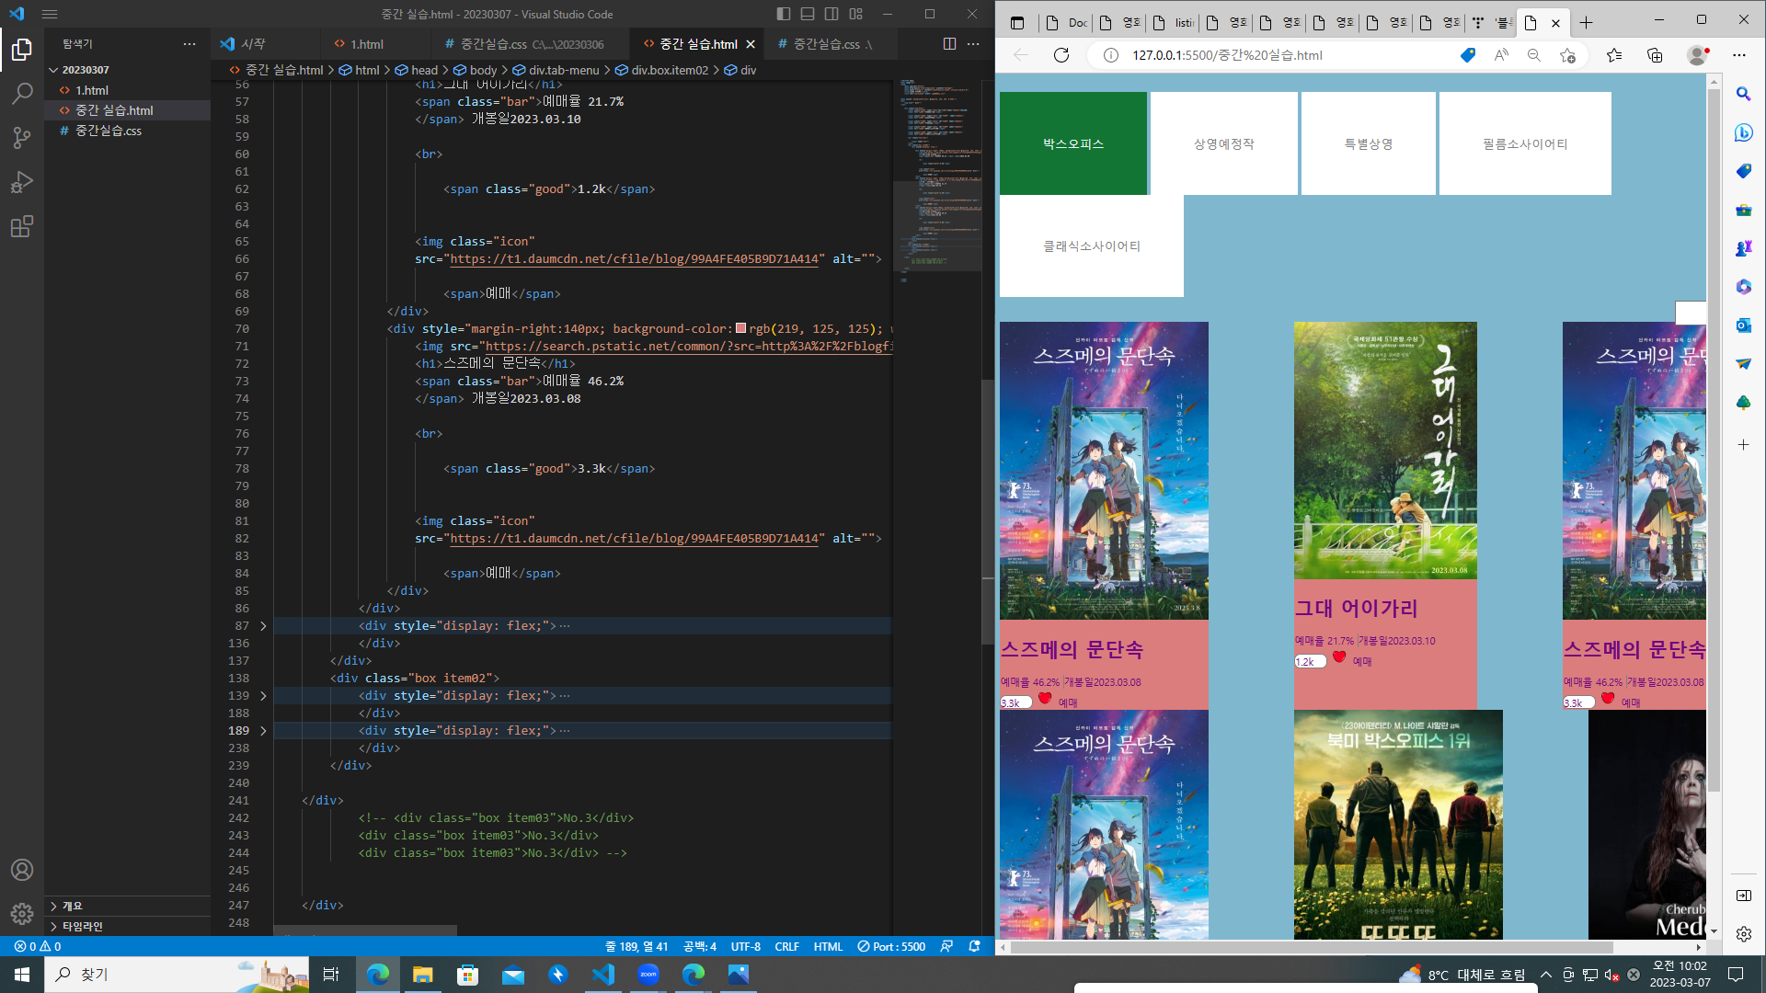Open Manage gear in activity bar
Screen dimensions: 1766x993
(22, 913)
